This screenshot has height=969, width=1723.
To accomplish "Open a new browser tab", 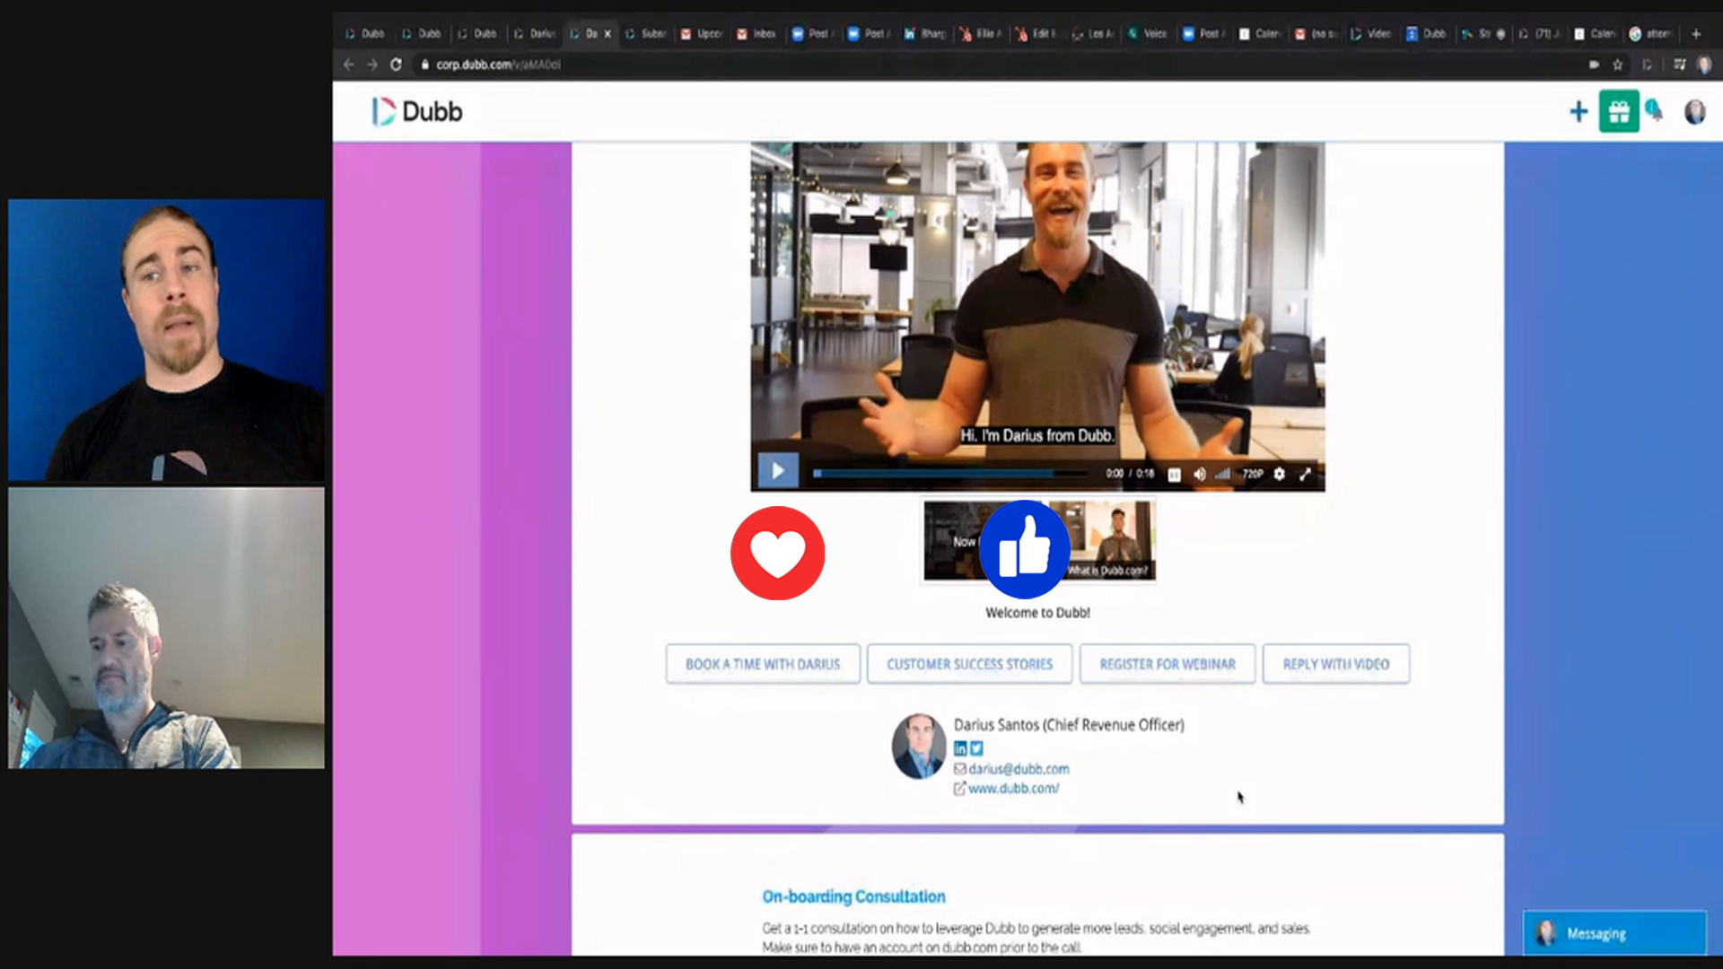I will click(1696, 34).
